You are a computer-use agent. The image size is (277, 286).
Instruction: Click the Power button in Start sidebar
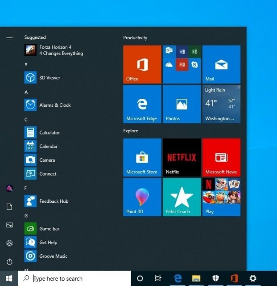point(9,261)
